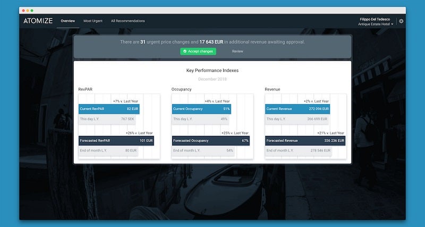Image resolution: width=425 pixels, height=227 pixels.
Task: Click RevPAR End of month L.Y. row
Action: click(x=108, y=150)
